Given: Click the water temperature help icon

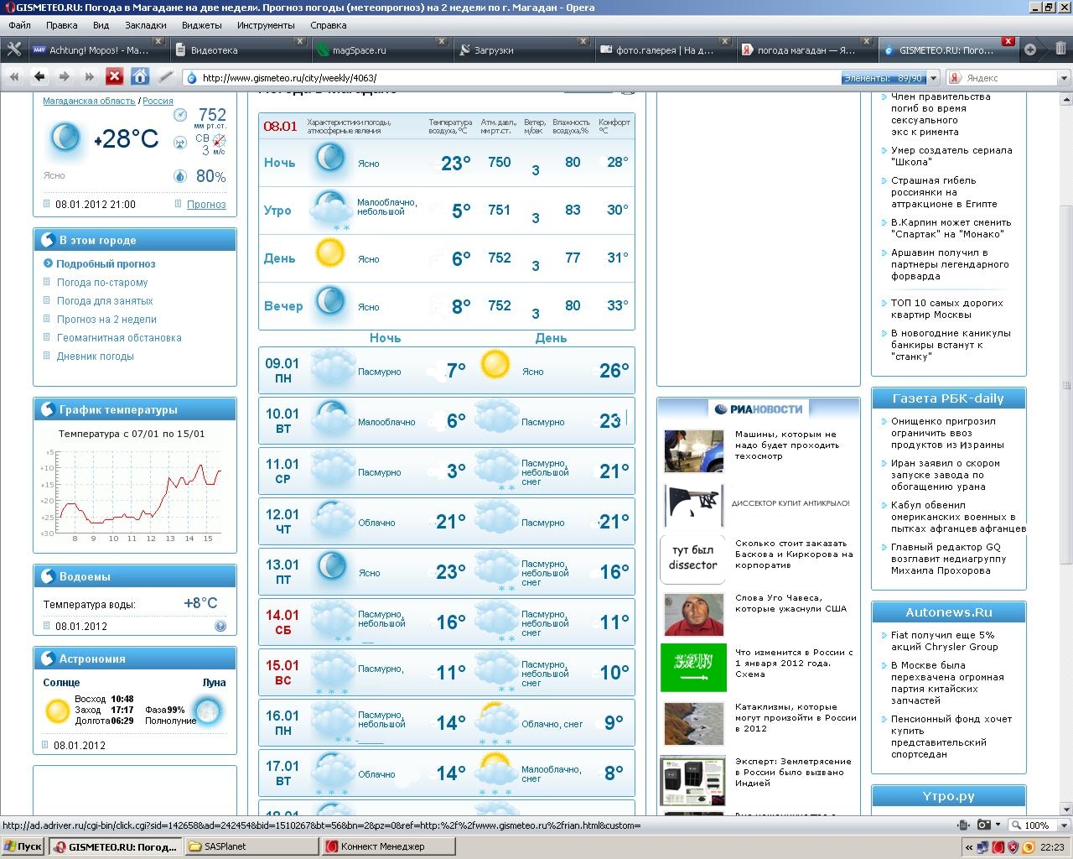Looking at the screenshot, I should click(220, 626).
